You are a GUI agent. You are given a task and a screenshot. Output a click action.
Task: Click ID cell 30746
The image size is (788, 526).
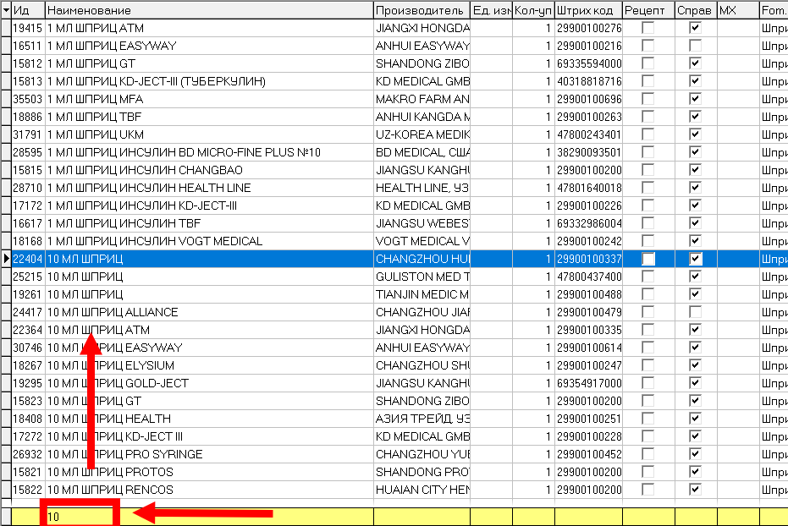pyautogui.click(x=28, y=348)
